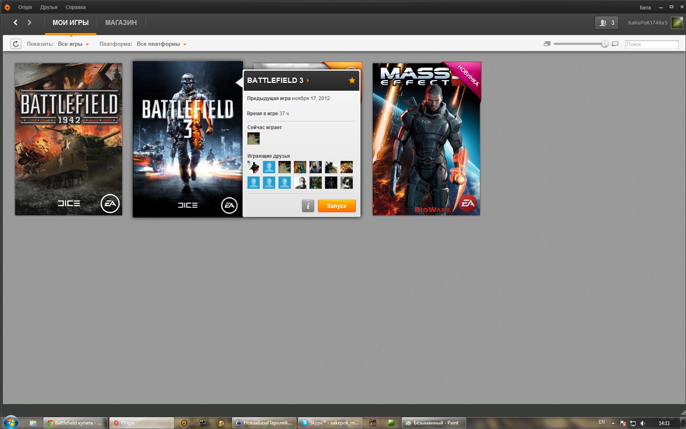Click soldier with rocket launcher avatar
Screen dimensions: 686x429
click(331, 167)
